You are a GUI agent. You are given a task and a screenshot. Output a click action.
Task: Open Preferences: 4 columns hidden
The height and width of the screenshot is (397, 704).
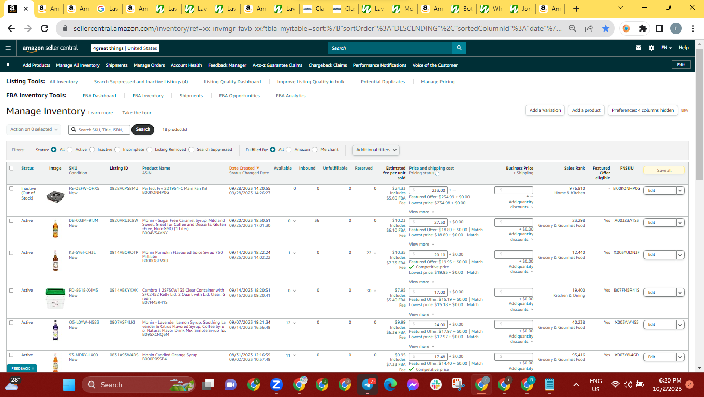(x=643, y=110)
